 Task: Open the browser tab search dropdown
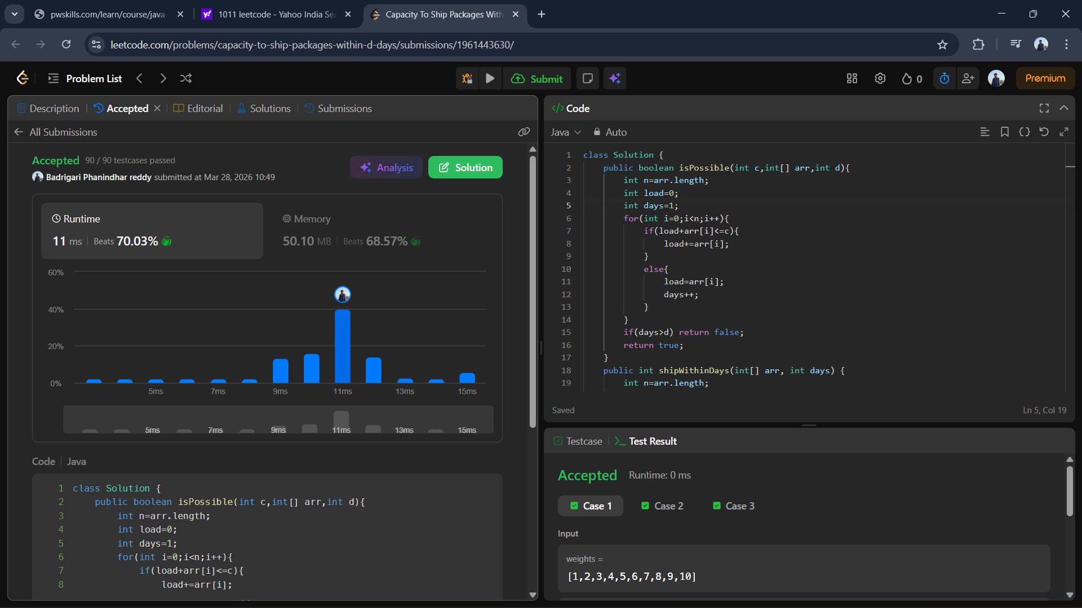[15, 14]
